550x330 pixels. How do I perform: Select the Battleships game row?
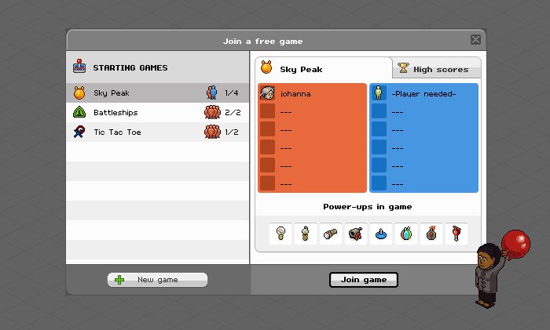157,112
